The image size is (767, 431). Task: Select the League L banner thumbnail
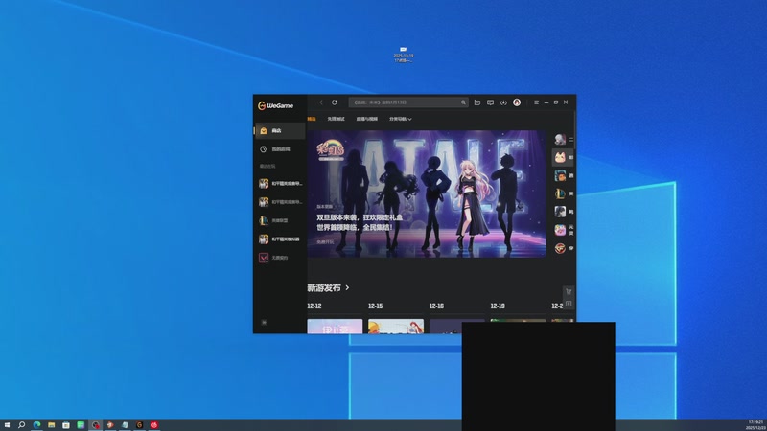click(x=560, y=193)
